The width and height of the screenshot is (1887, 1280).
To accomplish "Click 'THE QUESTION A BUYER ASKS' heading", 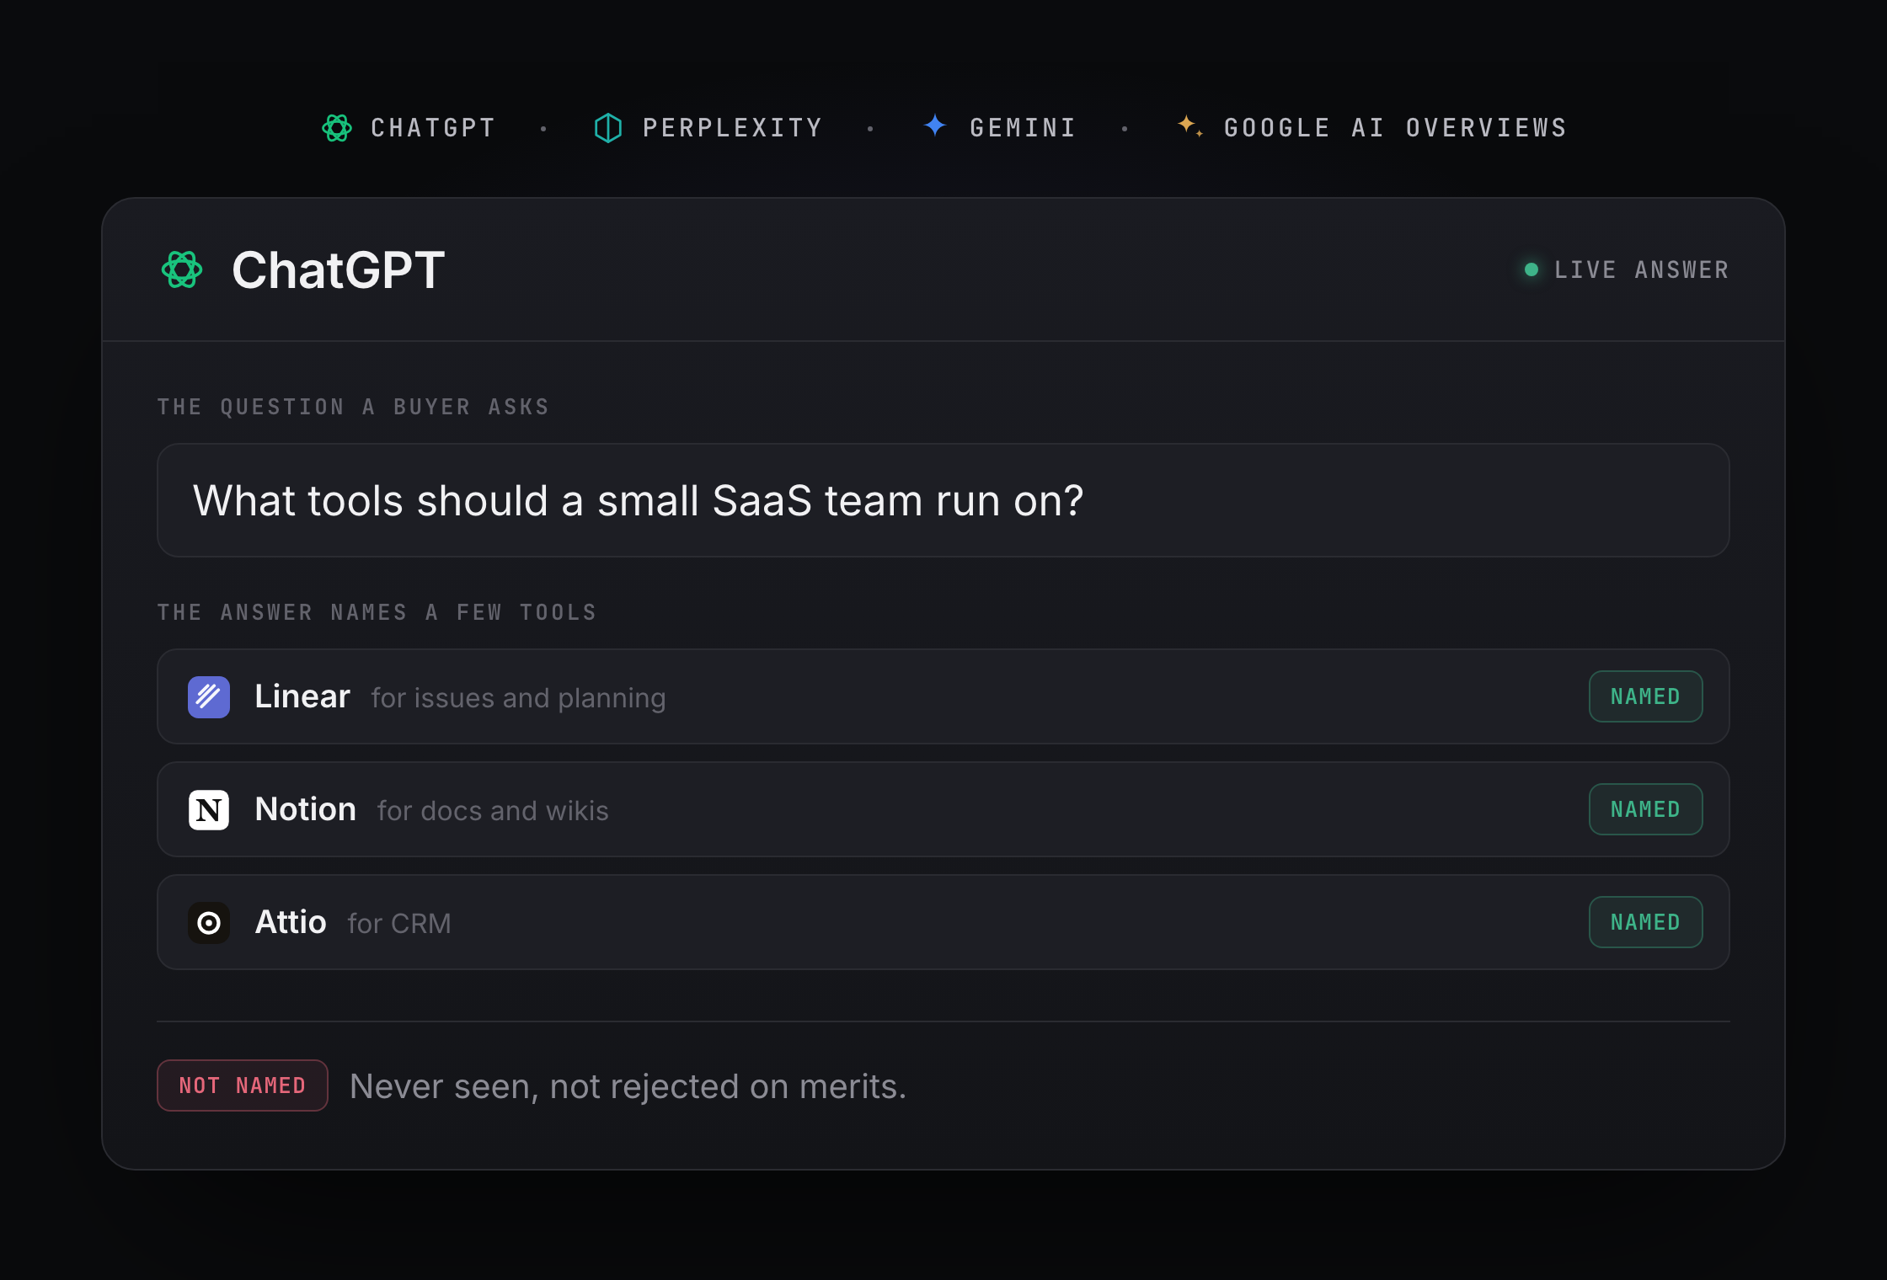I will click(353, 407).
